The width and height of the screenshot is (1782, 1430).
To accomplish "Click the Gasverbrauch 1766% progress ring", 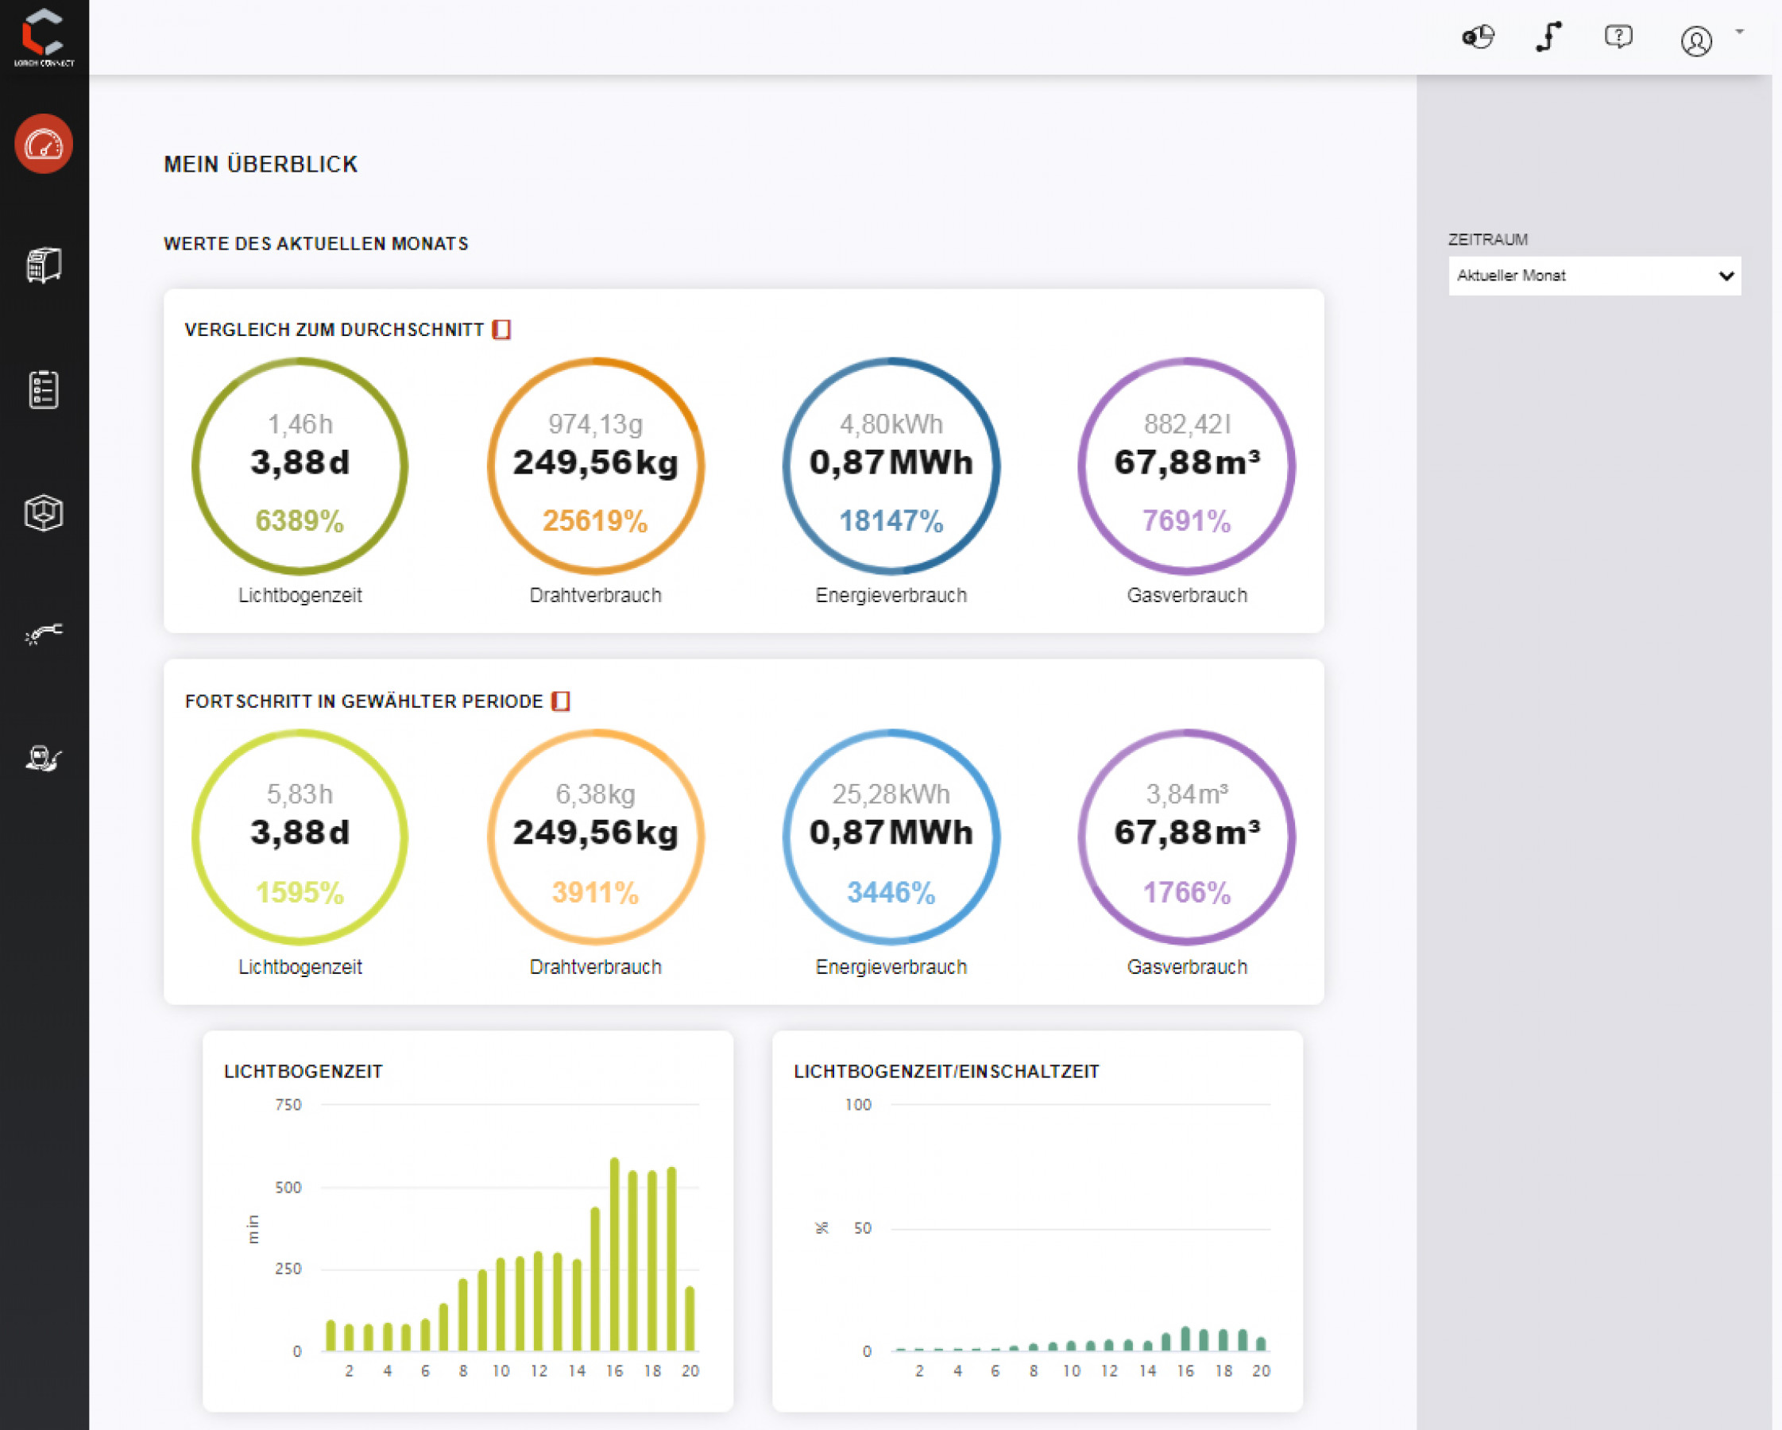I will [1187, 837].
